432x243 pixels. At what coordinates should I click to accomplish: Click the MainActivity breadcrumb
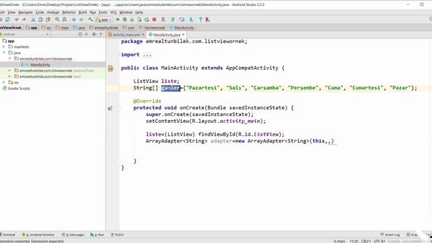(x=182, y=28)
